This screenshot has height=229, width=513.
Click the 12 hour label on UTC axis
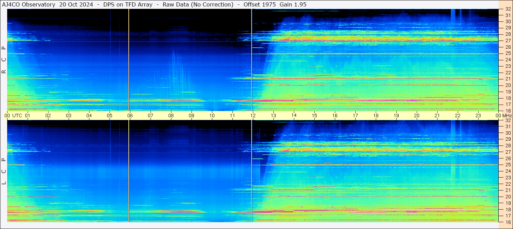253,116
